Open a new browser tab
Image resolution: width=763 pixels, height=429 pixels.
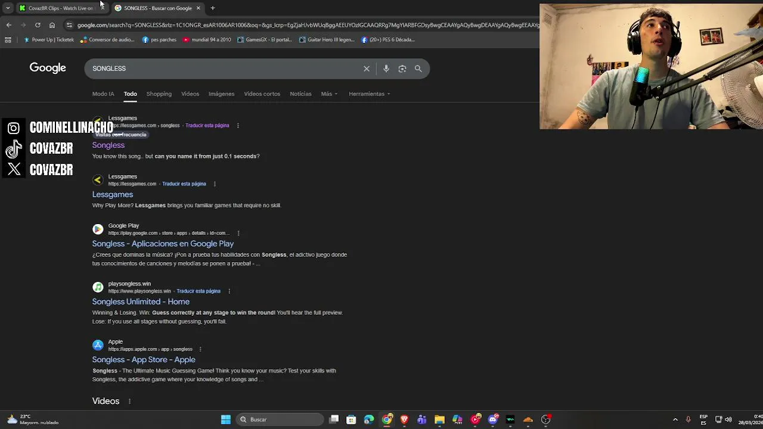[213, 8]
